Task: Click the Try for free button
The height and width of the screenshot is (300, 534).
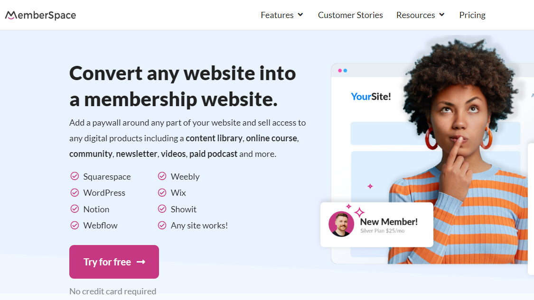Action: [x=114, y=262]
